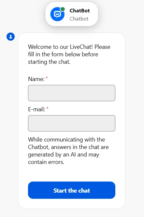Focus the E-mail input field
144x217 pixels.
pos(72,123)
